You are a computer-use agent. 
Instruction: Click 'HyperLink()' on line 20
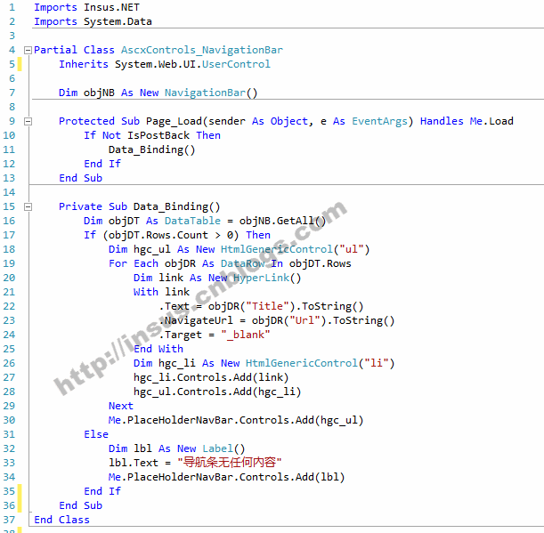[267, 278]
